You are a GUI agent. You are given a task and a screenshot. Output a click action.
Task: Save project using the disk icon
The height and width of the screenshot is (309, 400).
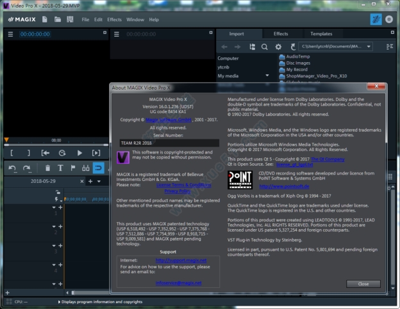(70, 19)
